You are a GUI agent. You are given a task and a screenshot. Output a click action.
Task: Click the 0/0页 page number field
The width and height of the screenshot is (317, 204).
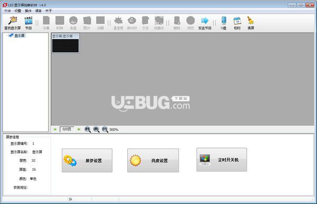pyautogui.click(x=67, y=129)
